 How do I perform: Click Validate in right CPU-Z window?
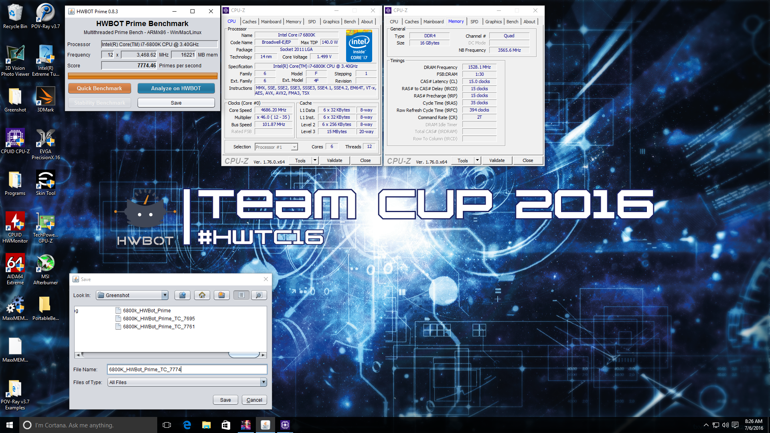click(x=497, y=160)
